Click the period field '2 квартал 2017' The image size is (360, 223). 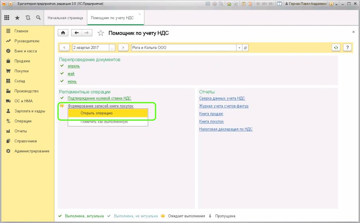(x=90, y=47)
